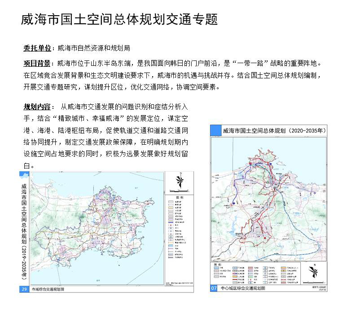Open the 市域综合交通规划图 map thumbnail
The image size is (356, 309).
point(107,232)
